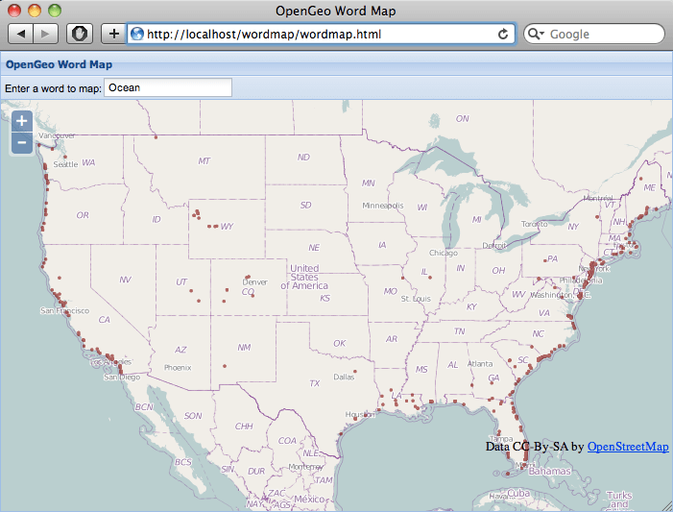Click the TX state label

[x=315, y=383]
